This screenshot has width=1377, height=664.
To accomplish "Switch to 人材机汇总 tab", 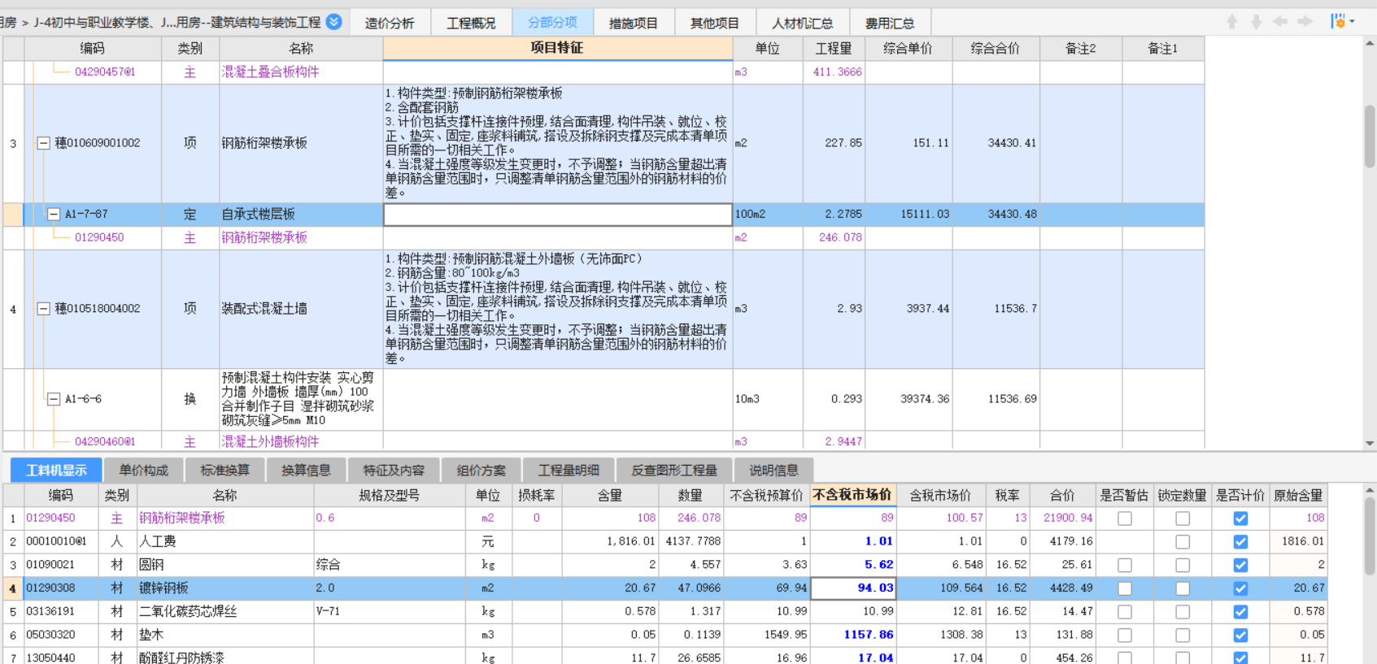I will click(803, 23).
